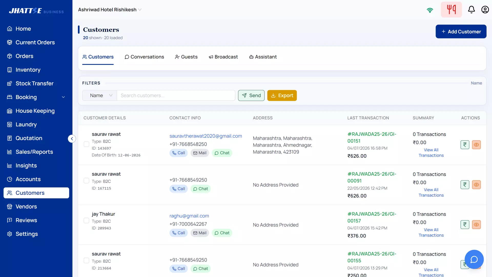Open Settings in the sidebar
Screen dimensions: 492x277
pyautogui.click(x=36, y=234)
